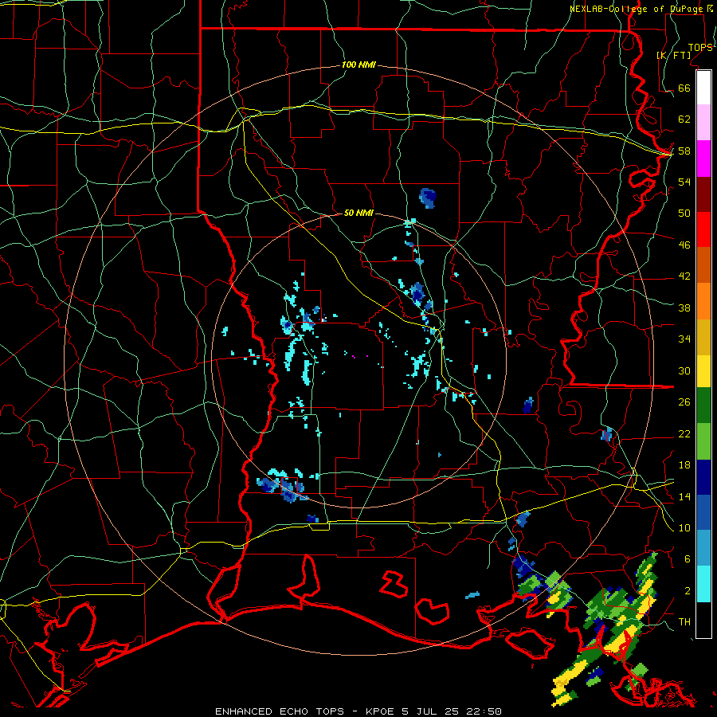Viewport: 717px width, 717px height.
Task: Click the legend value '2'
Action: point(688,591)
